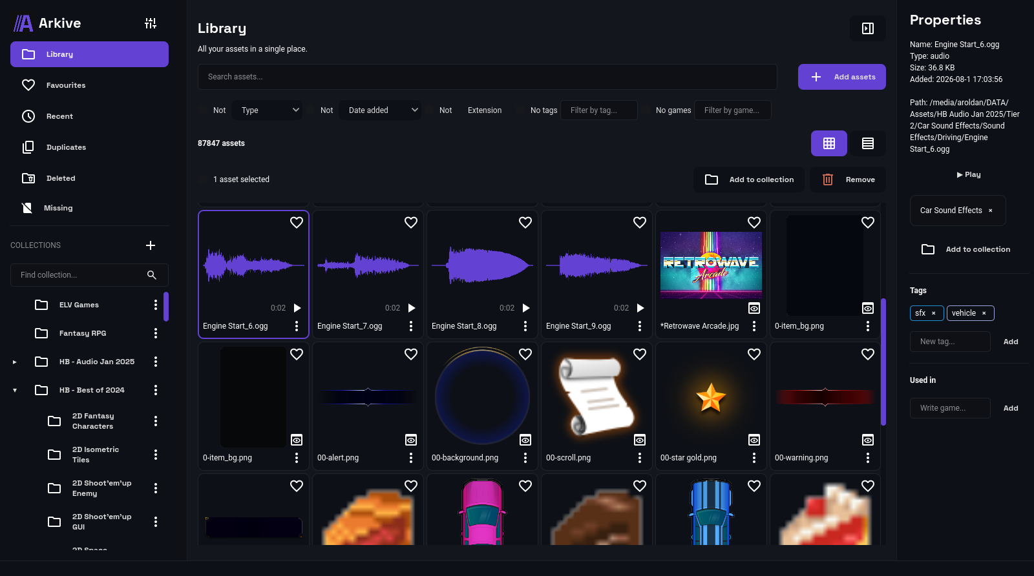The width and height of the screenshot is (1034, 576).
Task: Favourite the Engine Start_7.ogg asset
Action: (411, 222)
